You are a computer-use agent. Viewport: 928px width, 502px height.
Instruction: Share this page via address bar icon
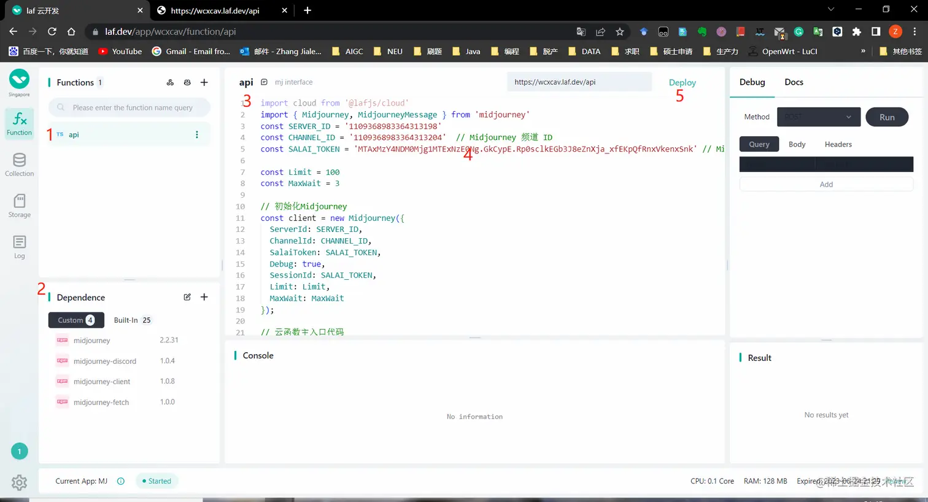point(601,31)
